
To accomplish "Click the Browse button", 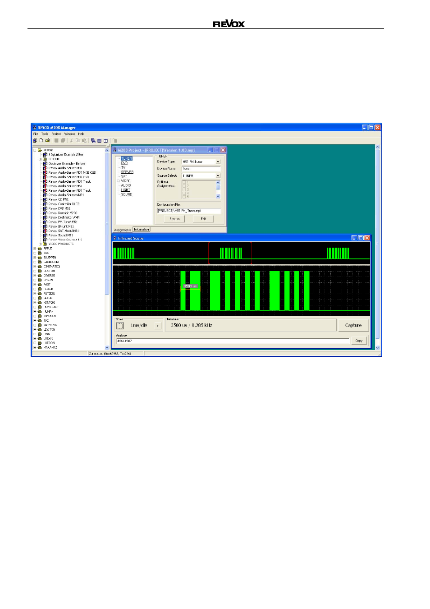I will [174, 219].
